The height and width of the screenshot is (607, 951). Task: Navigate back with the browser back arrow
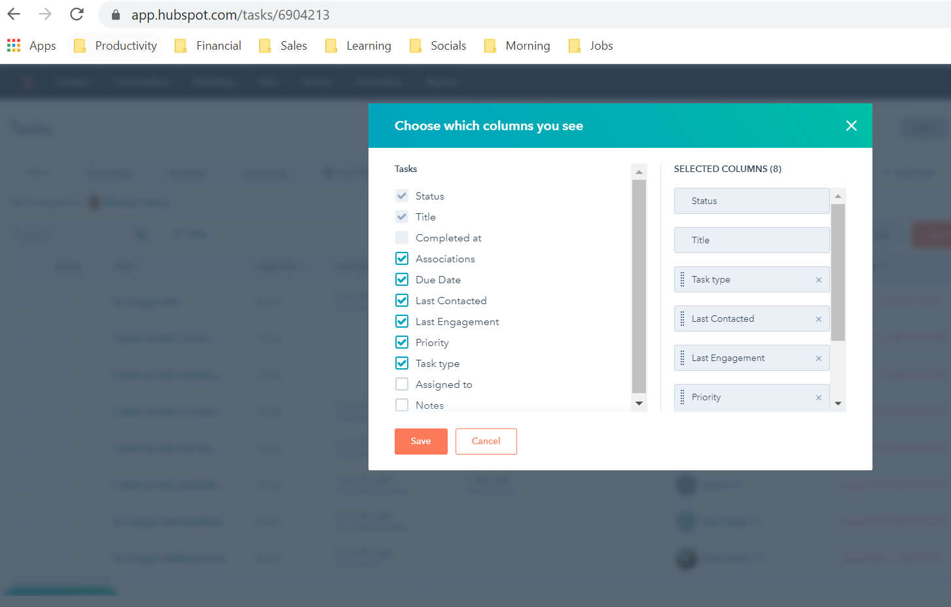pos(13,14)
